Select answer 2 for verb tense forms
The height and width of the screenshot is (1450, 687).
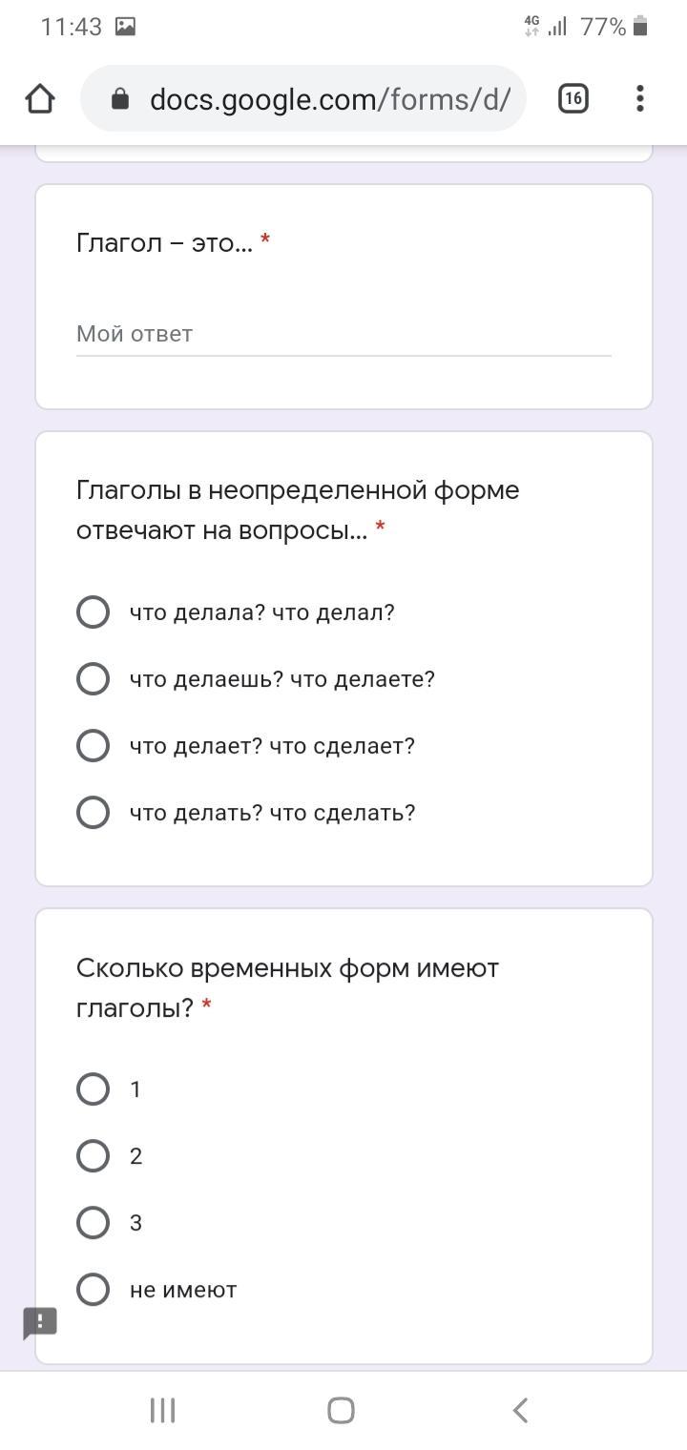coord(93,1156)
